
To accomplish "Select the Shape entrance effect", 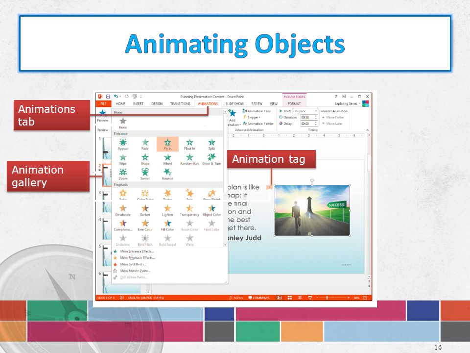I will [x=145, y=159].
